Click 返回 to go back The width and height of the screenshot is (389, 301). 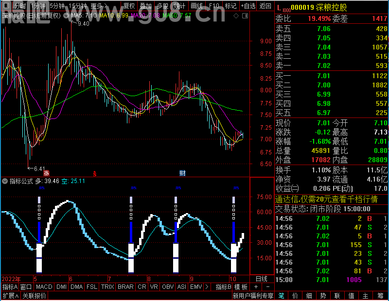click(265, 6)
